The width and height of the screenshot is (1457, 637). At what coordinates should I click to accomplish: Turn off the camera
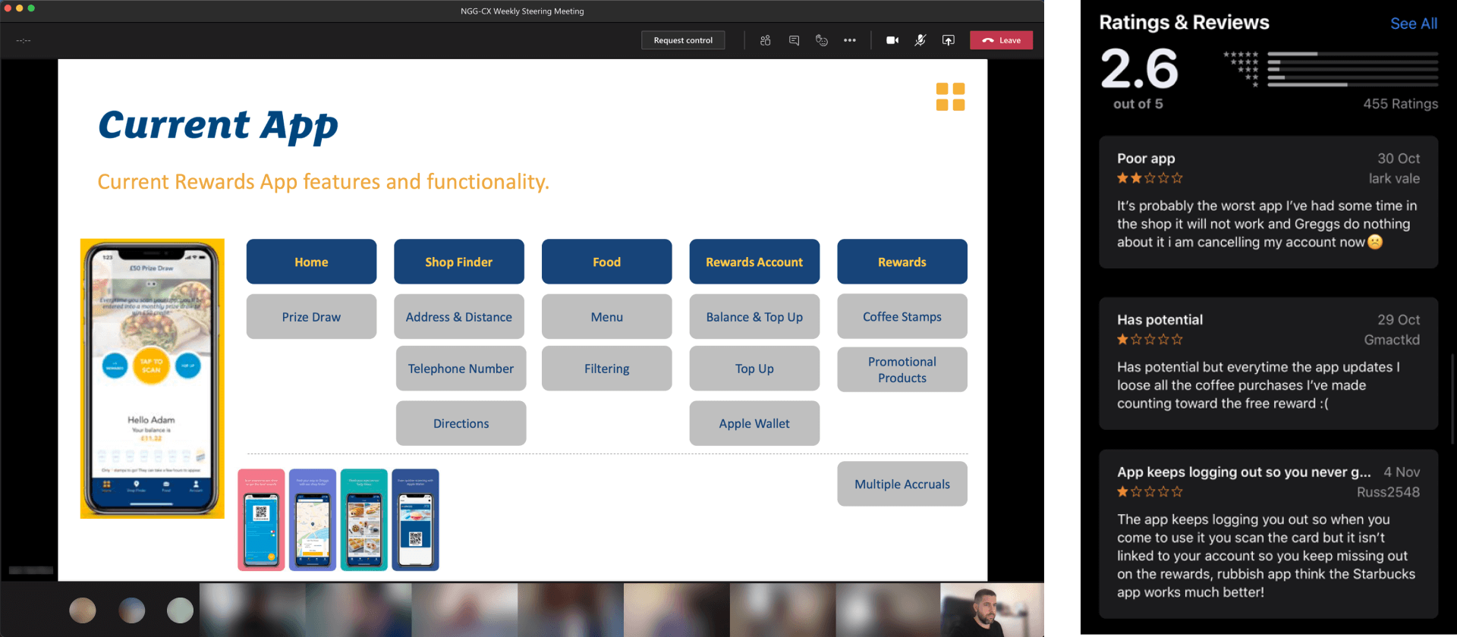(892, 40)
